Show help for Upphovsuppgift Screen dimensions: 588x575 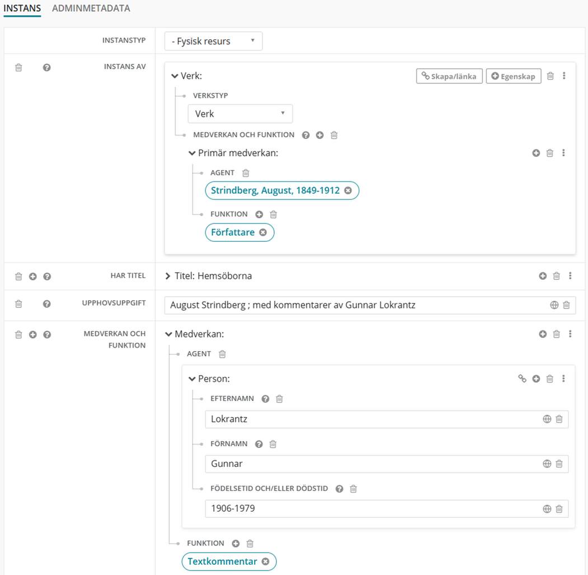[47, 304]
